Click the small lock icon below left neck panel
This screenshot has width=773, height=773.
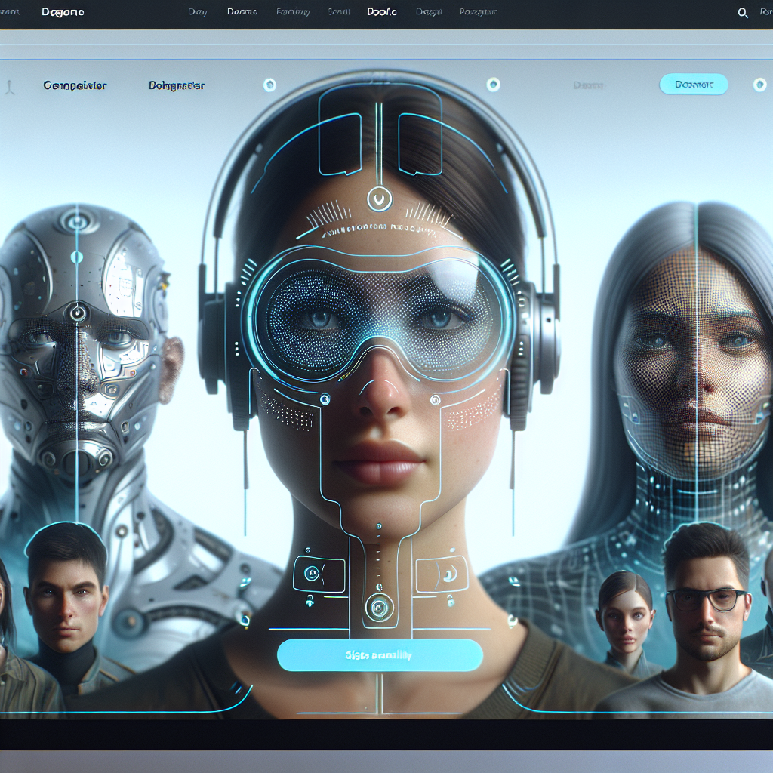310,602
